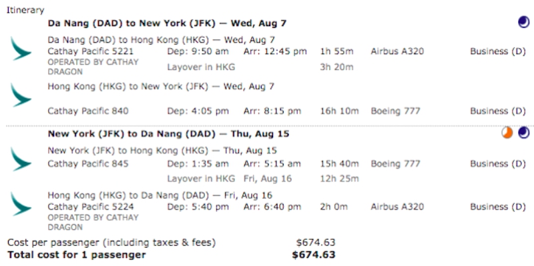Viewport: 534px width, 266px height.
Task: Click the Cathay Pacific 840 flight number
Action: click(x=88, y=111)
